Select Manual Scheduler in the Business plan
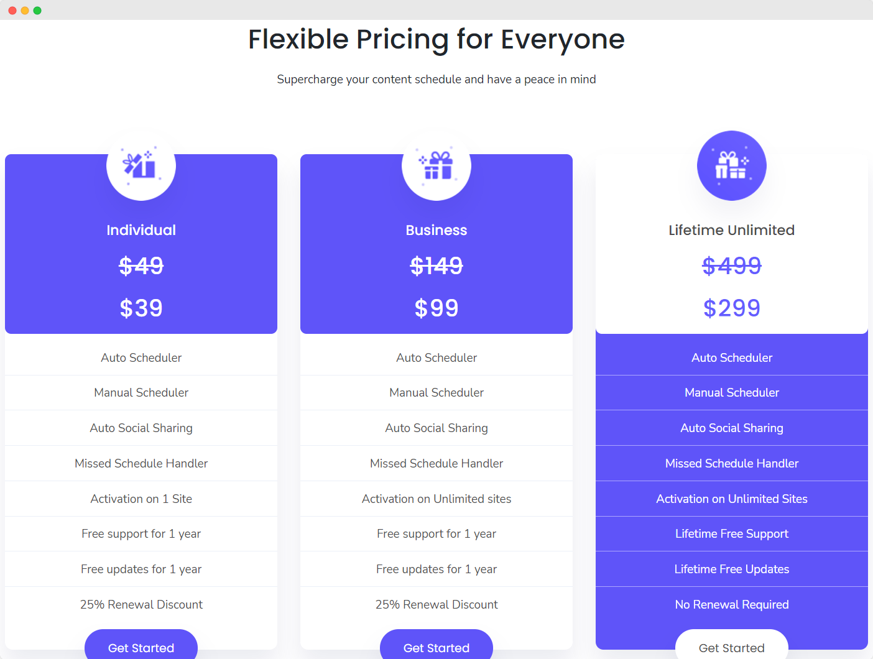 436,392
